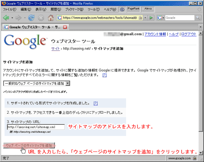The width and height of the screenshot is (204, 162).
Task: Go to the Home page icon
Action: click(x=51, y=18)
